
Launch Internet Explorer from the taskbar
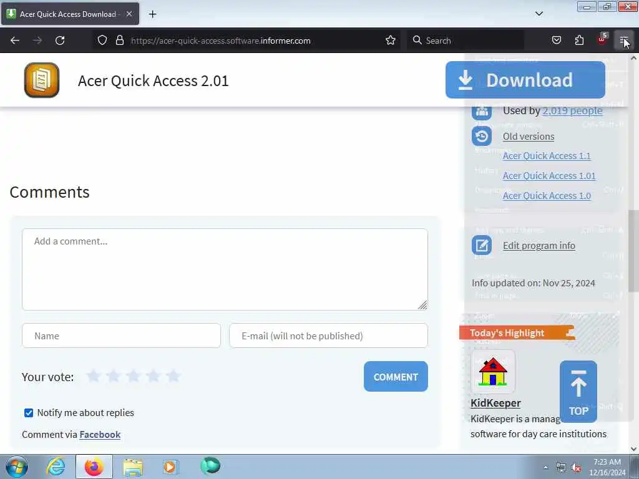pyautogui.click(x=56, y=467)
